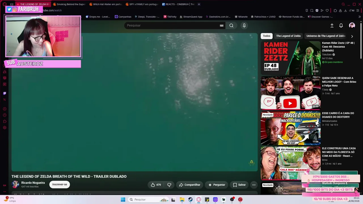Click the Zelda trailer video player
Image resolution: width=363 pixels, height=204 pixels.
click(134, 102)
